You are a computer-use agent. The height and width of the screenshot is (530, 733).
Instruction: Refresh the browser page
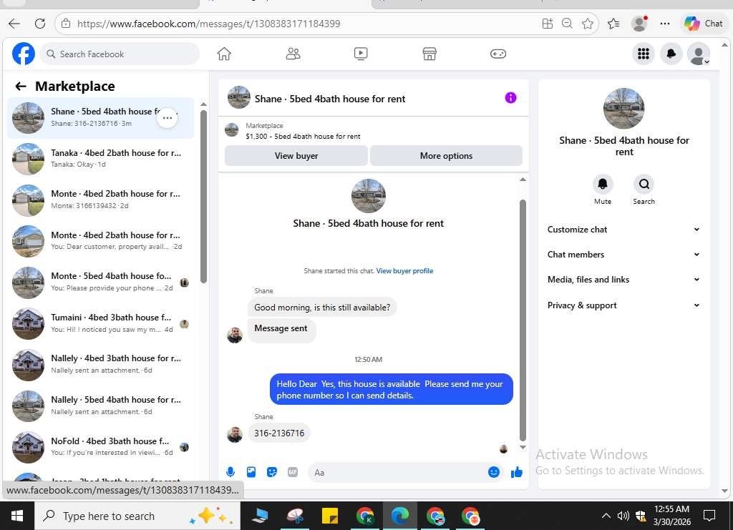tap(40, 24)
